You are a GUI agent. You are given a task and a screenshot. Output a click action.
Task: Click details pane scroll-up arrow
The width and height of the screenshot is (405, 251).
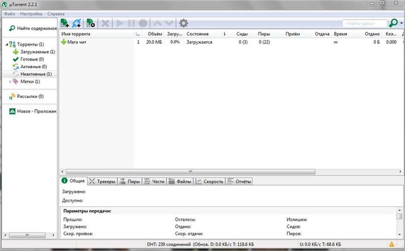(399, 211)
